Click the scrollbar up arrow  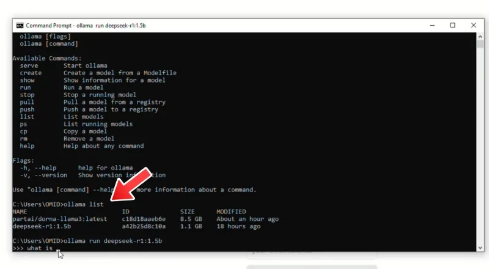pyautogui.click(x=480, y=37)
